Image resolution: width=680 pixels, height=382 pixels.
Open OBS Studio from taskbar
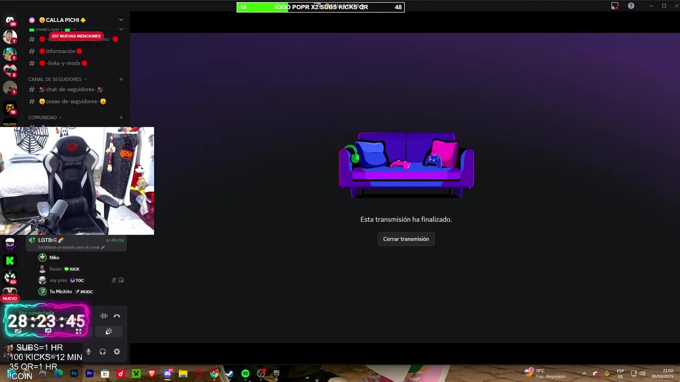coord(261,374)
